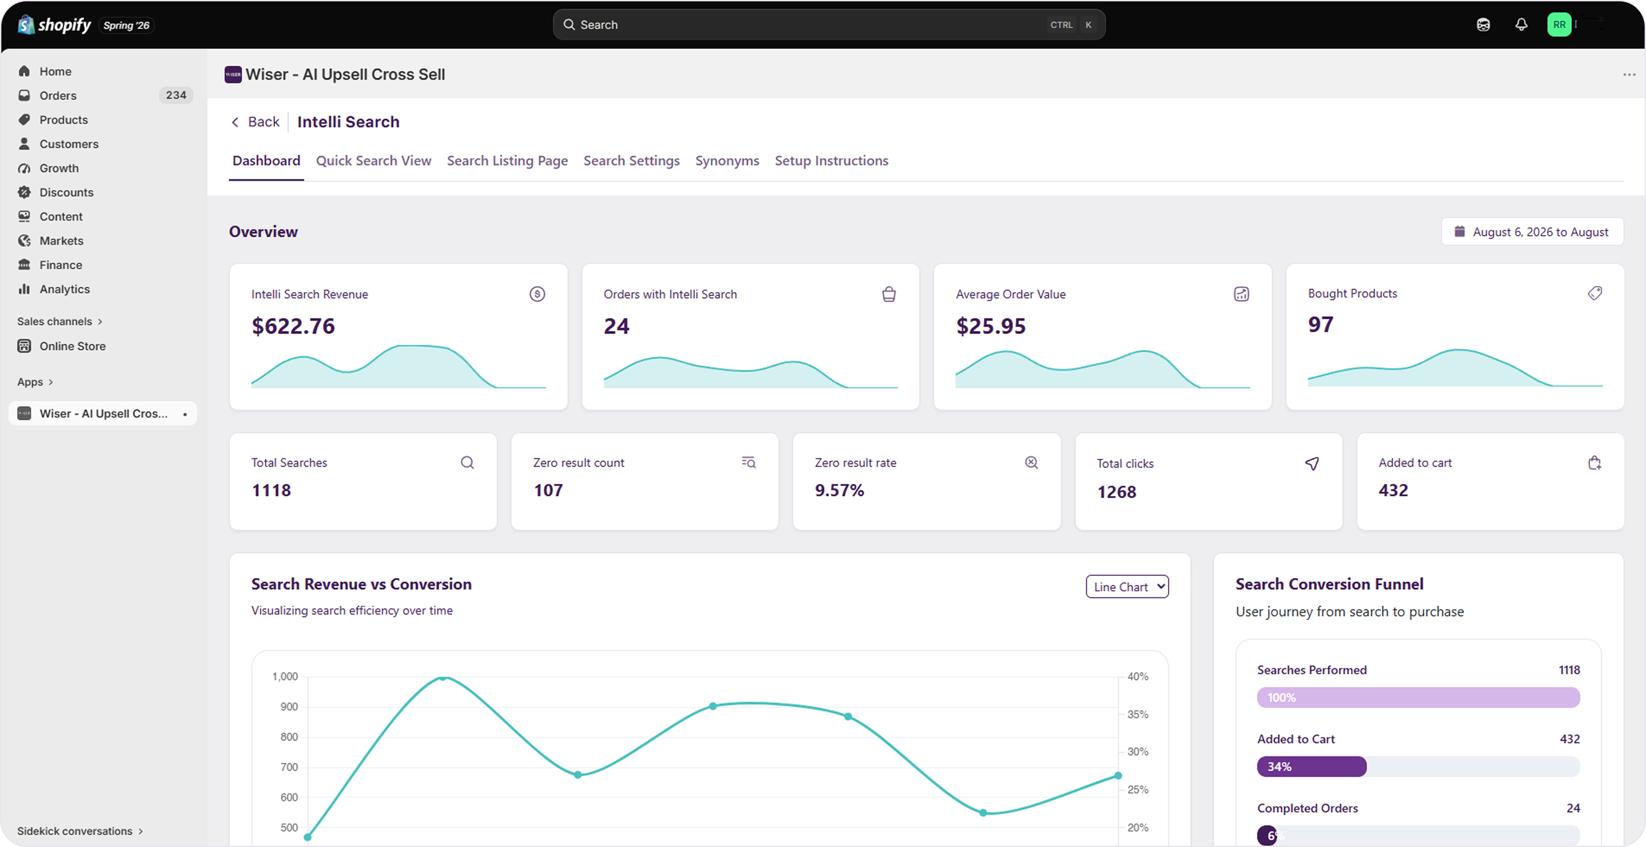1646x847 pixels.
Task: Click the 1268 total clicks value
Action: pos(1116,492)
